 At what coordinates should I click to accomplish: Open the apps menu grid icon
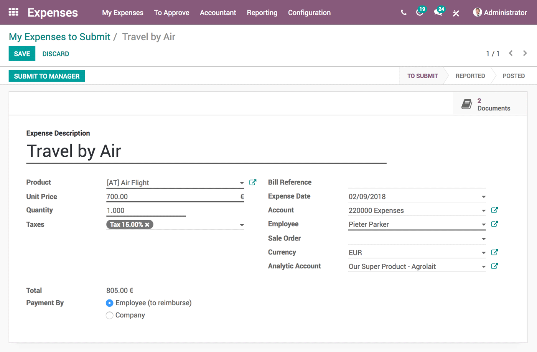pos(13,12)
